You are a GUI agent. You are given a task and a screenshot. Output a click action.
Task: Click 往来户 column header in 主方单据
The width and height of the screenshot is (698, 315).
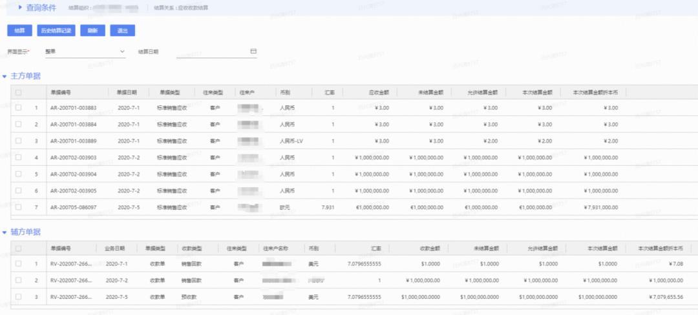246,92
